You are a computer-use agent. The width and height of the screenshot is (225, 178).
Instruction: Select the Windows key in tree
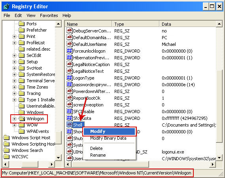point(35,112)
